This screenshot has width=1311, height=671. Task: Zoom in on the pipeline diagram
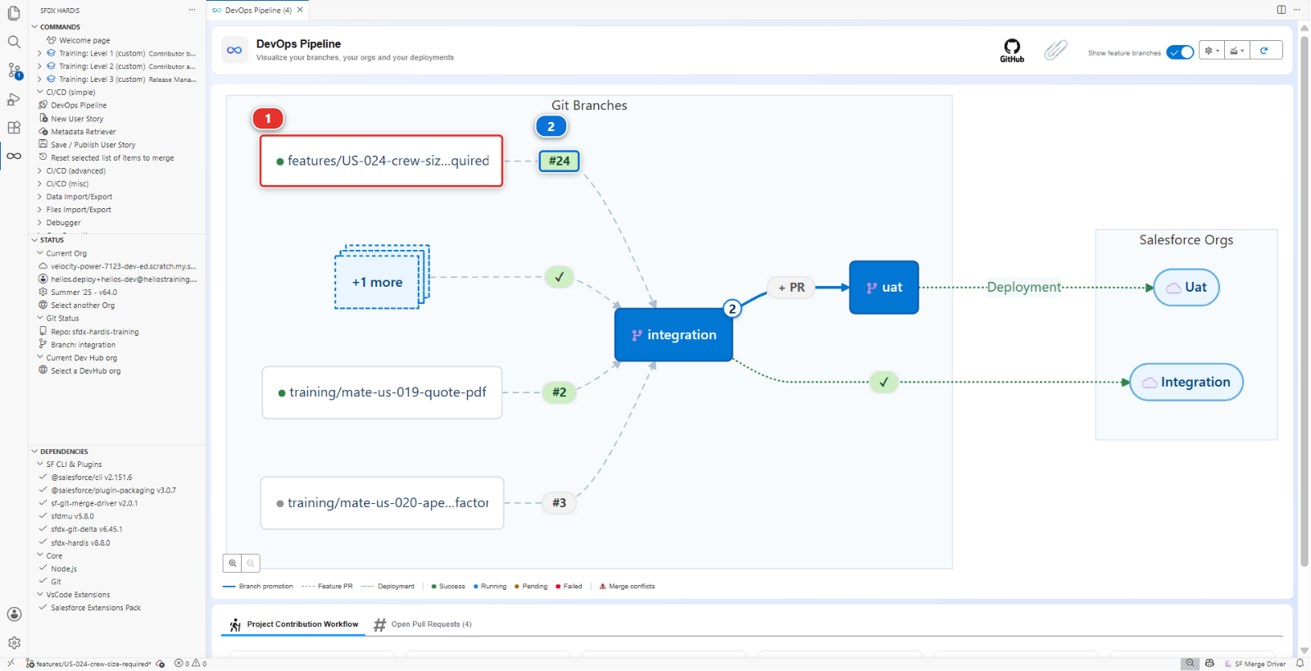[233, 563]
